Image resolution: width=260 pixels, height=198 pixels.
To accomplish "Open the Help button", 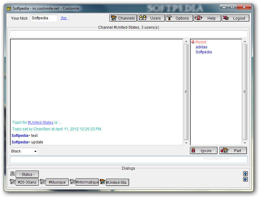I will [207, 18].
